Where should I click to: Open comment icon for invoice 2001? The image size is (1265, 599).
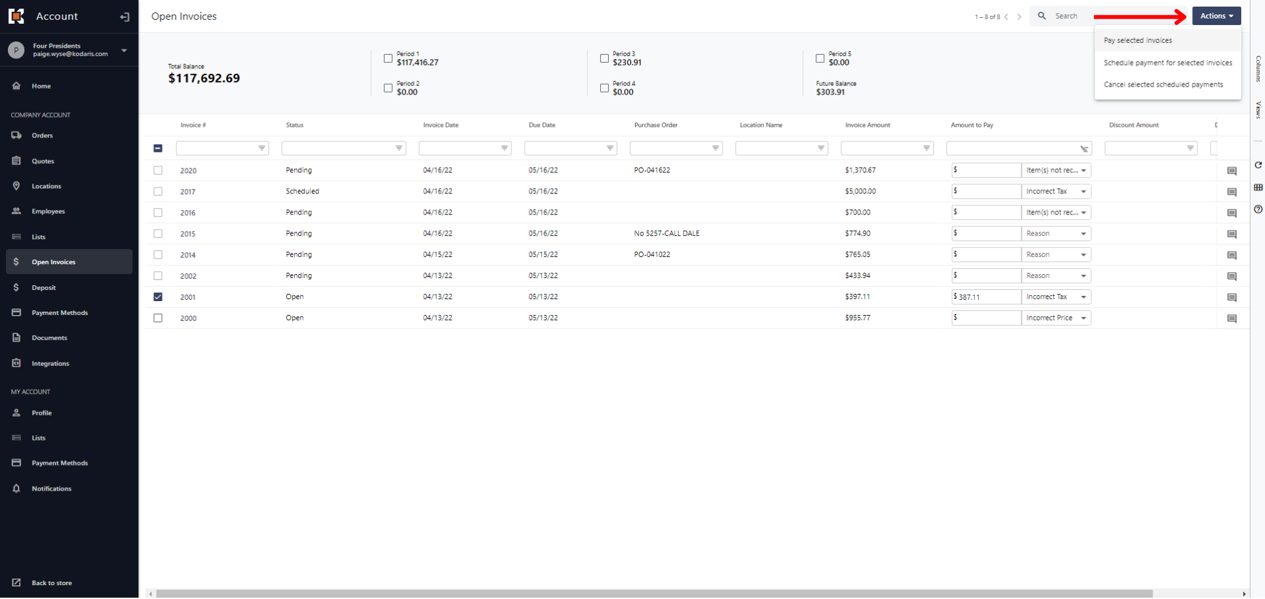(x=1232, y=298)
